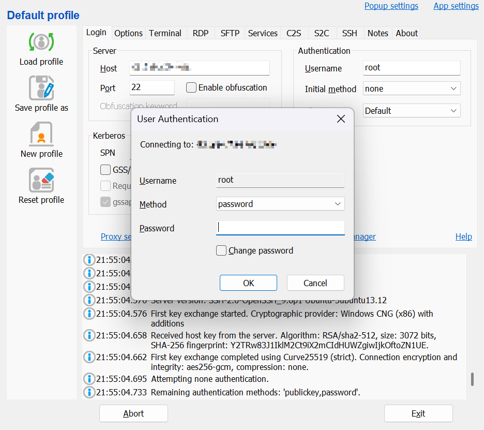Open the RDP tab
This screenshot has width=484, height=430.
click(201, 33)
